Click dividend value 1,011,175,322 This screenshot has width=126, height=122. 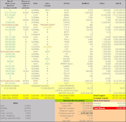[x=10, y=13]
